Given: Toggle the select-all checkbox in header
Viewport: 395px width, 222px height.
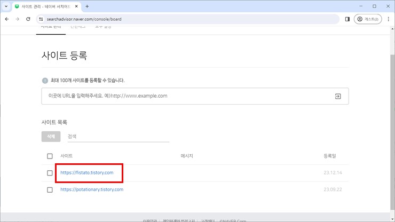Looking at the screenshot, I should pyautogui.click(x=50, y=156).
